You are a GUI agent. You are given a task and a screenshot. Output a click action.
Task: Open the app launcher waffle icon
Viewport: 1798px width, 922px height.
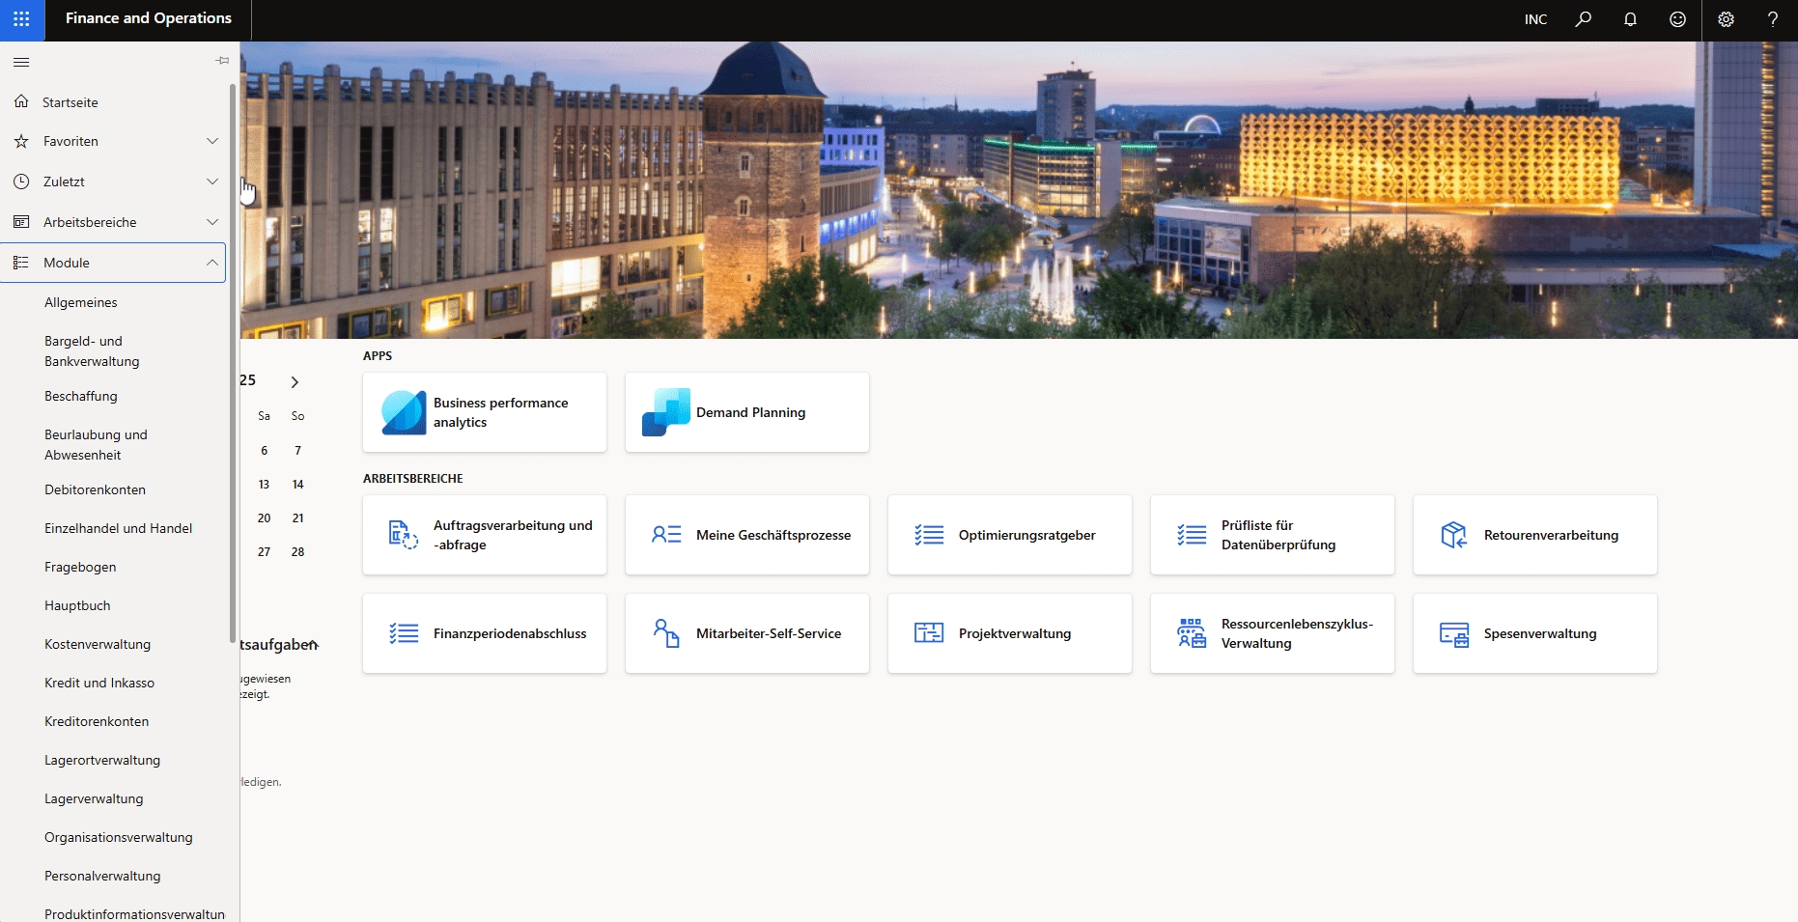21,19
